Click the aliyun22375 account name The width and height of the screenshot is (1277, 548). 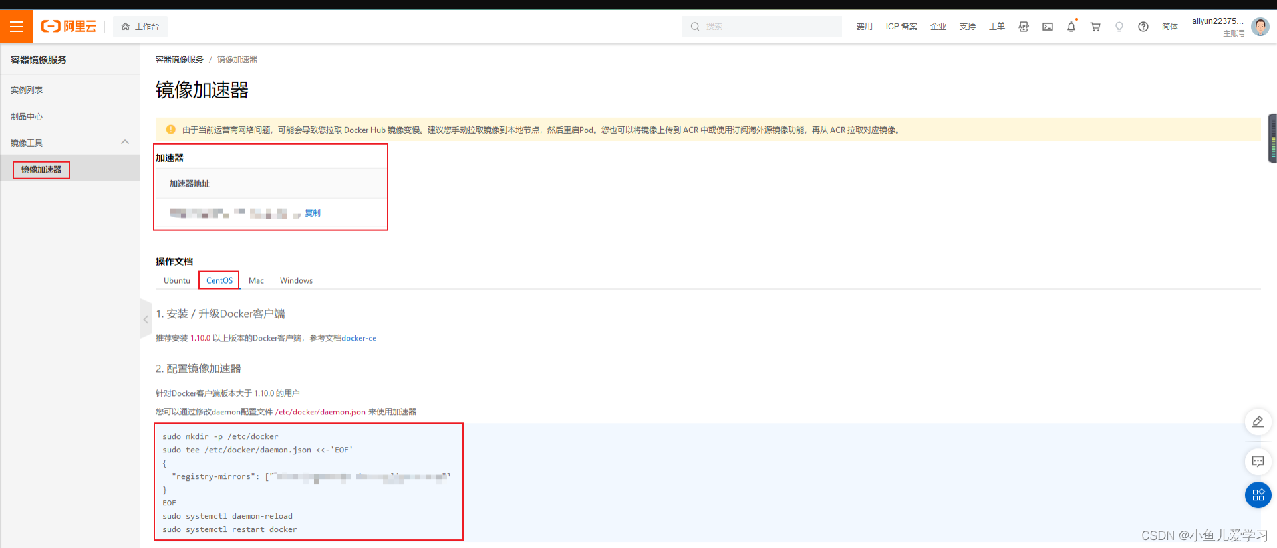[x=1217, y=21]
